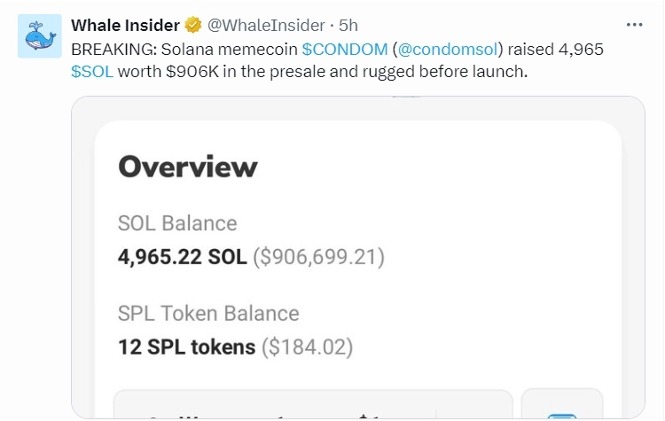Open Whale Insider display name profile

pos(125,24)
